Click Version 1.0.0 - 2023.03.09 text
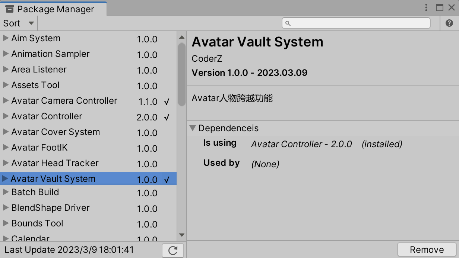This screenshot has height=258, width=459. tap(250, 72)
